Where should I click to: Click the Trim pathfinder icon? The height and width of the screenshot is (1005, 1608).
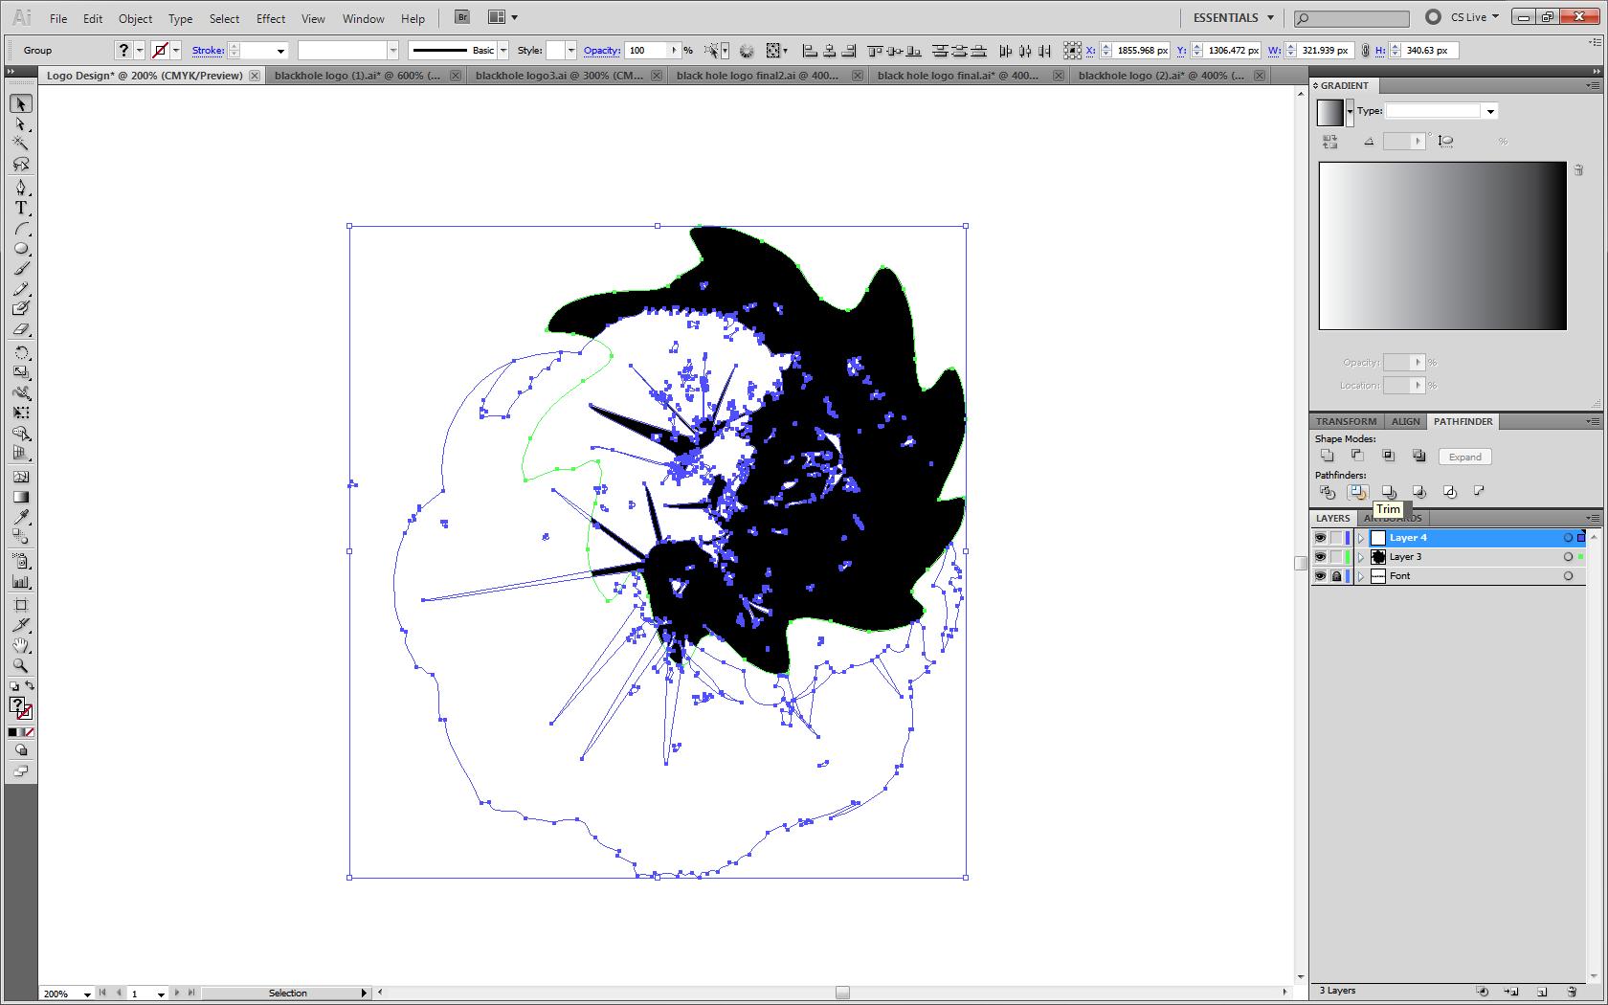coord(1357,492)
